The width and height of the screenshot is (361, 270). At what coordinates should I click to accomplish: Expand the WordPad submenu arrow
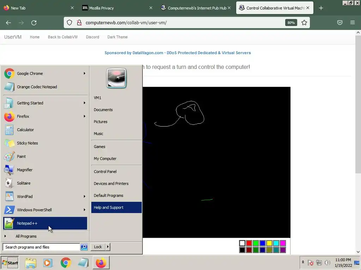[85, 196]
